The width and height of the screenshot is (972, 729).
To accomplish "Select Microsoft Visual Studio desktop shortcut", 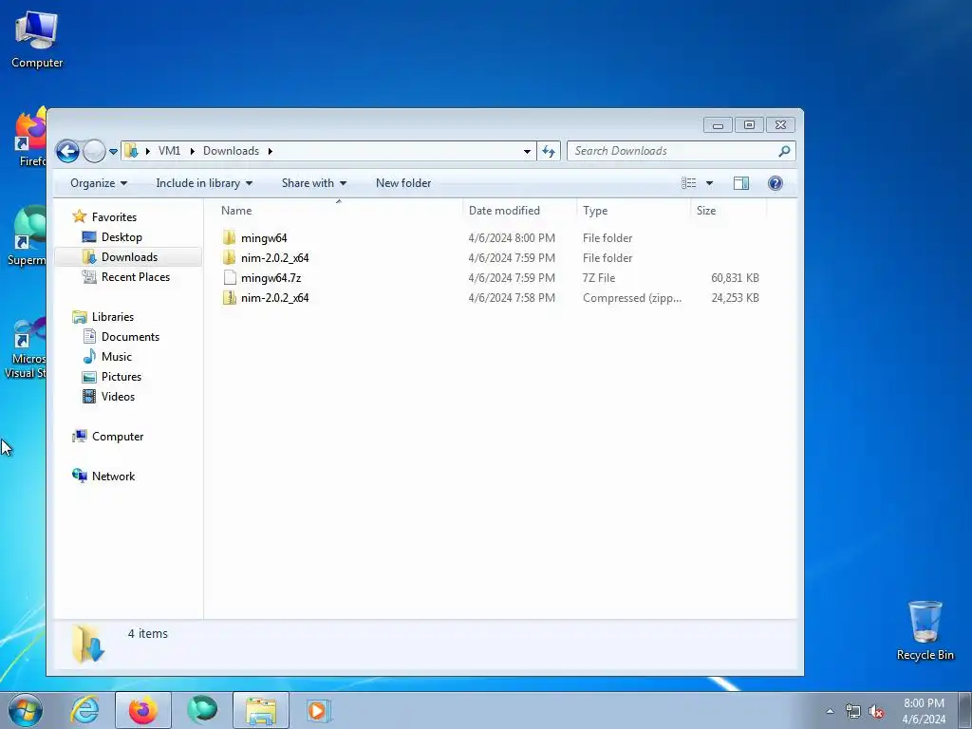I will point(25,346).
